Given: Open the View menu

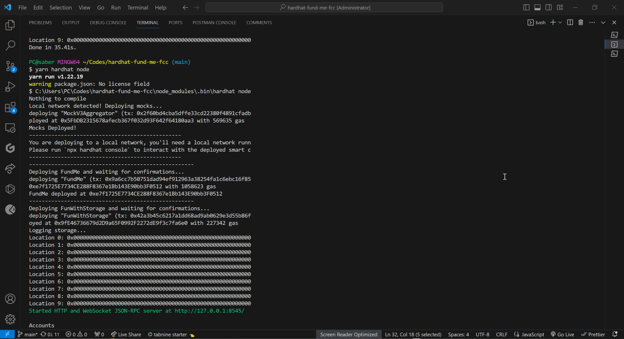Looking at the screenshot, I should tap(84, 7).
